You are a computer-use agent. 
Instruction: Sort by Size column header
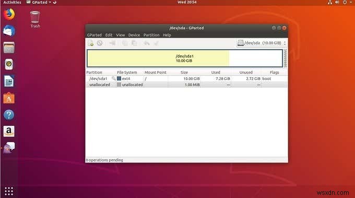pos(184,73)
